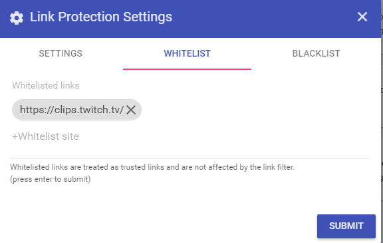Click the pink indicator under WHITELIST tab

(x=187, y=69)
